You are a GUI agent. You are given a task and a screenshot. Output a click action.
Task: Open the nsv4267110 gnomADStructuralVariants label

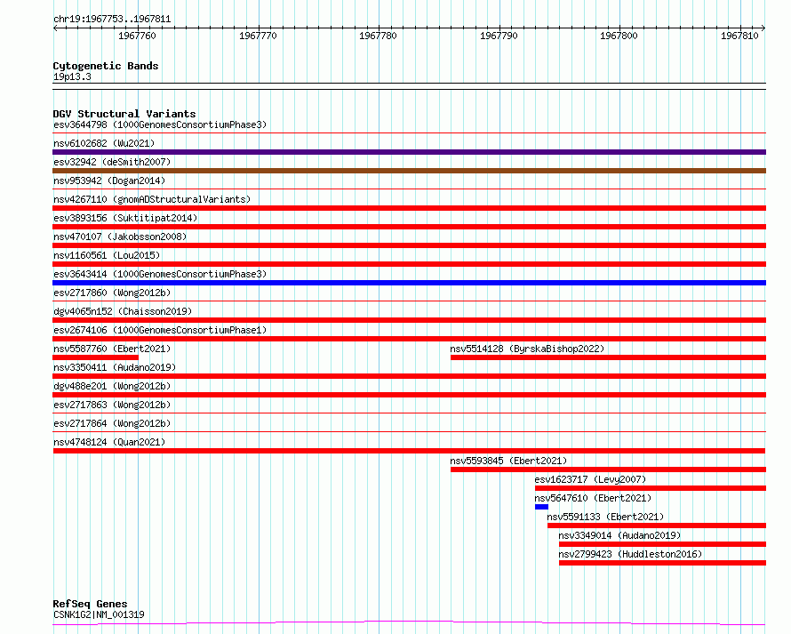point(152,199)
